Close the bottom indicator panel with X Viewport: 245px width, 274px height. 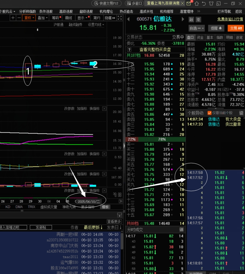(x=104, y=190)
